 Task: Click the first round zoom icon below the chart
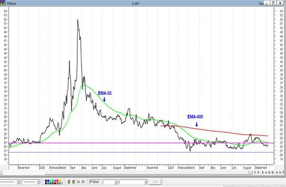(269, 172)
